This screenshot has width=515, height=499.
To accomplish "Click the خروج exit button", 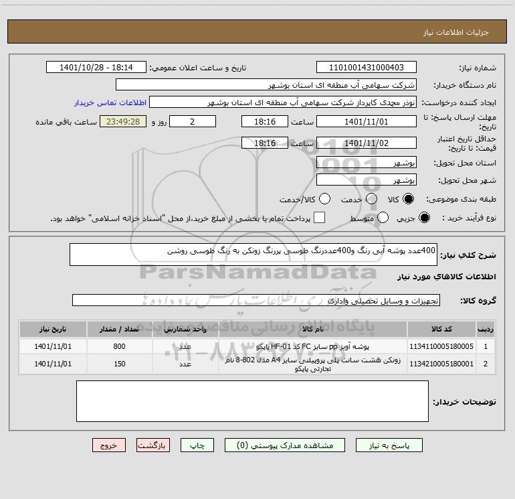I will (109, 445).
